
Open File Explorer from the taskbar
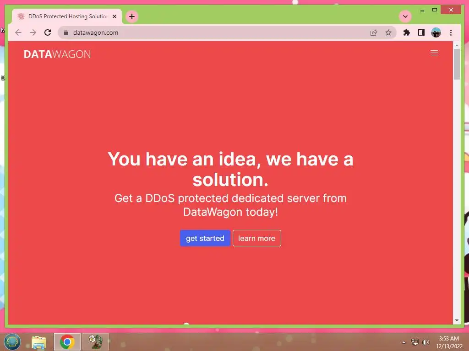39,342
